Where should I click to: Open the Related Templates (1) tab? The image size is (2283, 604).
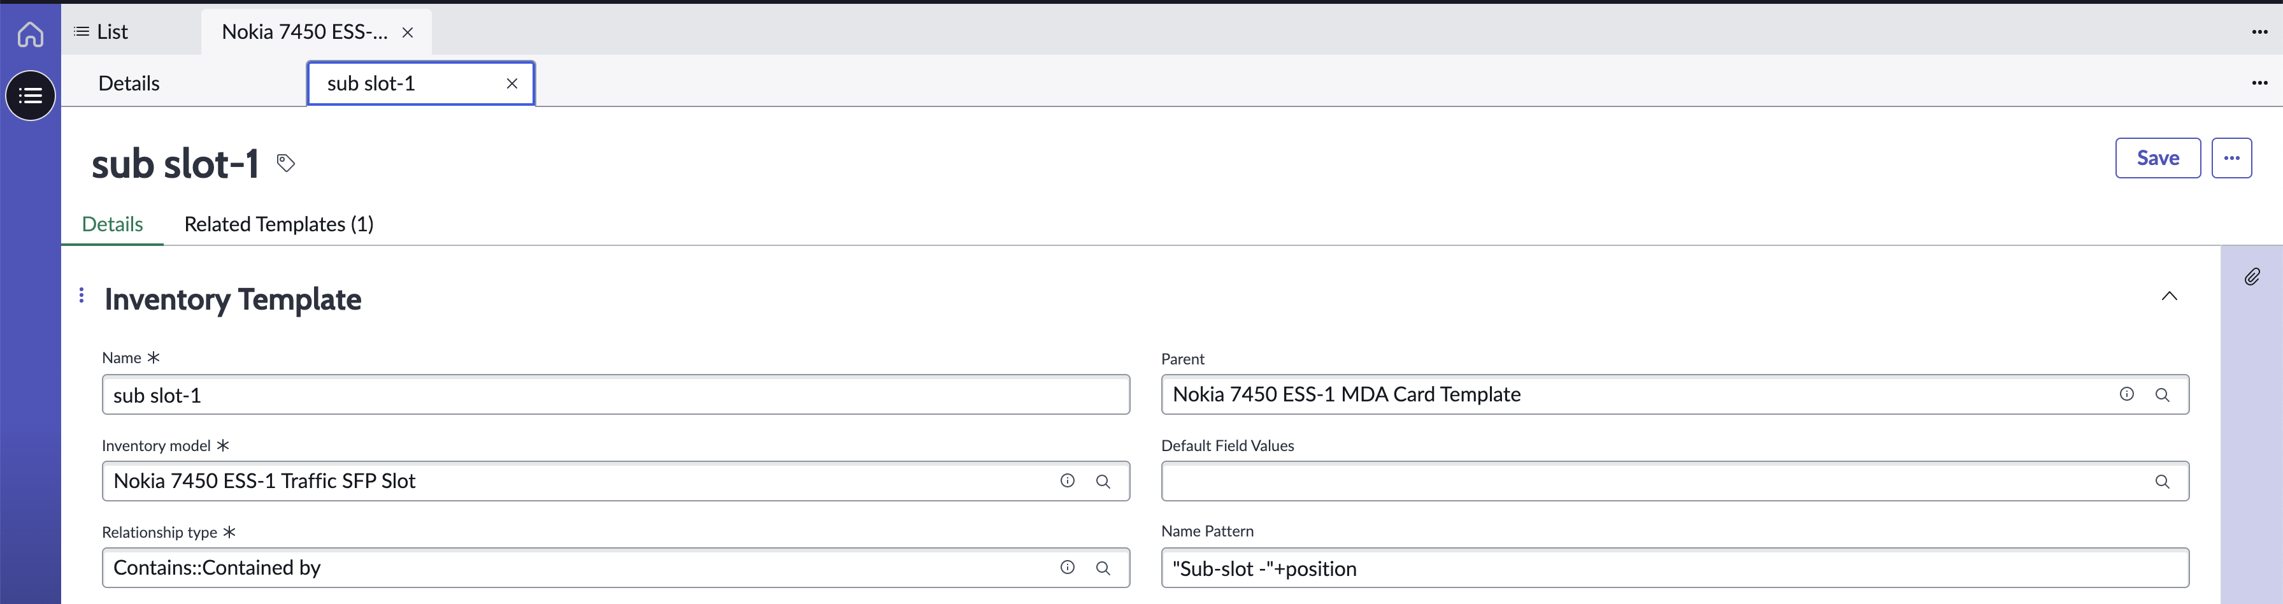279,224
